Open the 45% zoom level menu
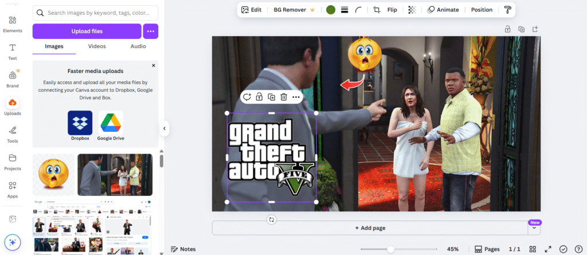 click(453, 249)
